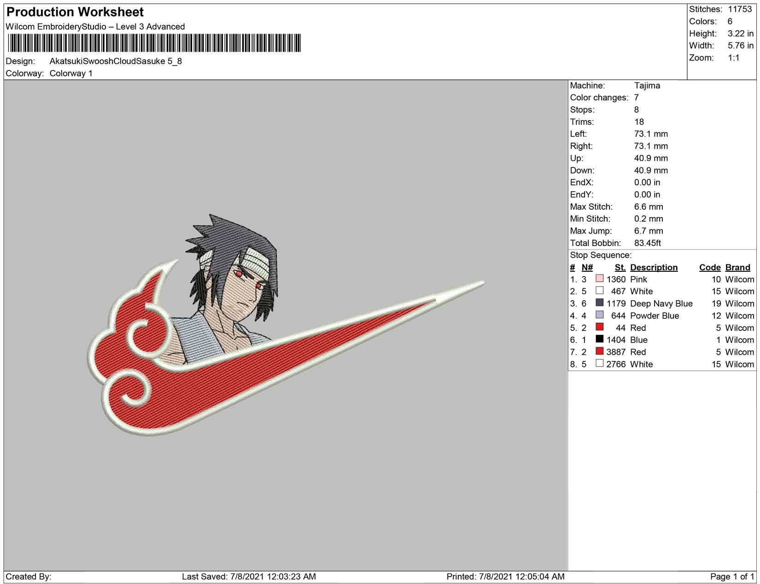Click the White swatch in stop 8

[599, 363]
